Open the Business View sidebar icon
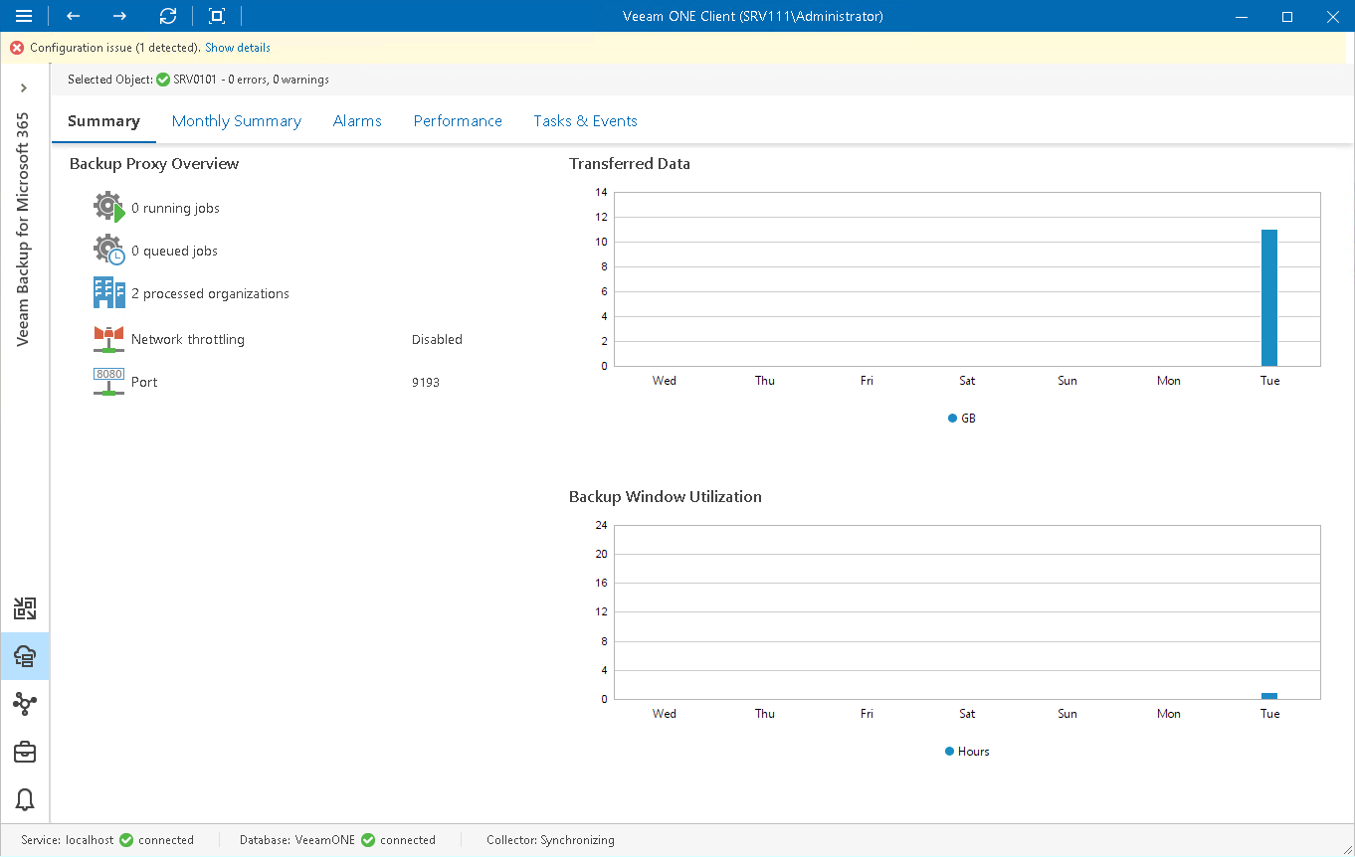The width and height of the screenshot is (1355, 857). coord(25,704)
